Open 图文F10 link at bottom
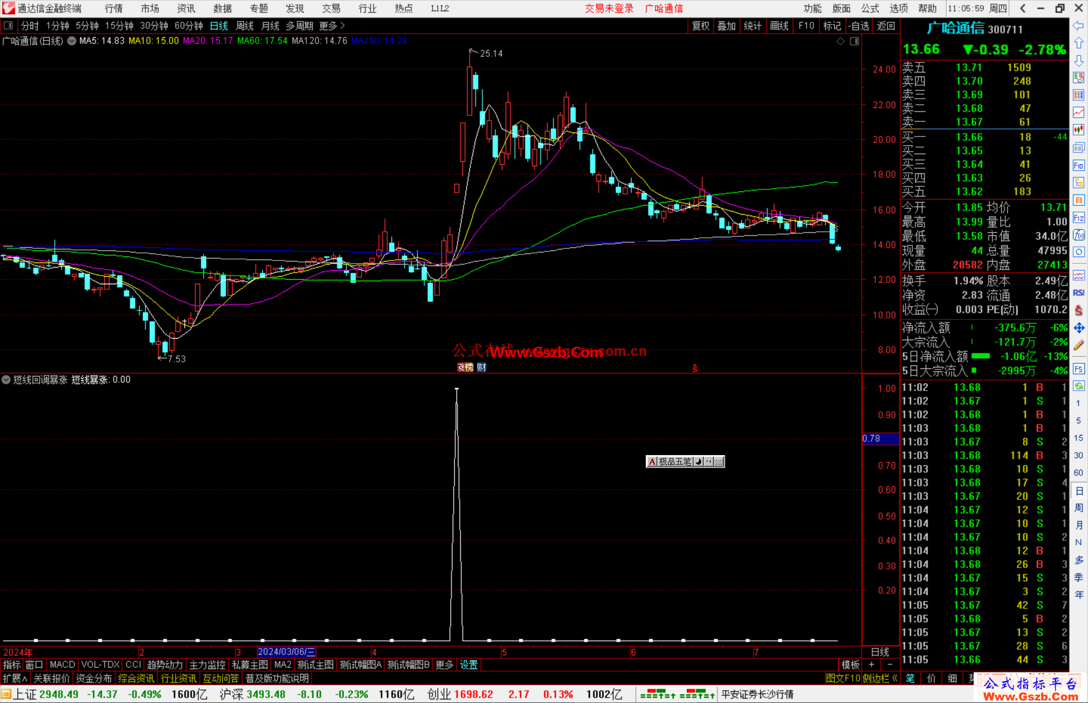Viewport: 1088px width, 703px height. (843, 678)
